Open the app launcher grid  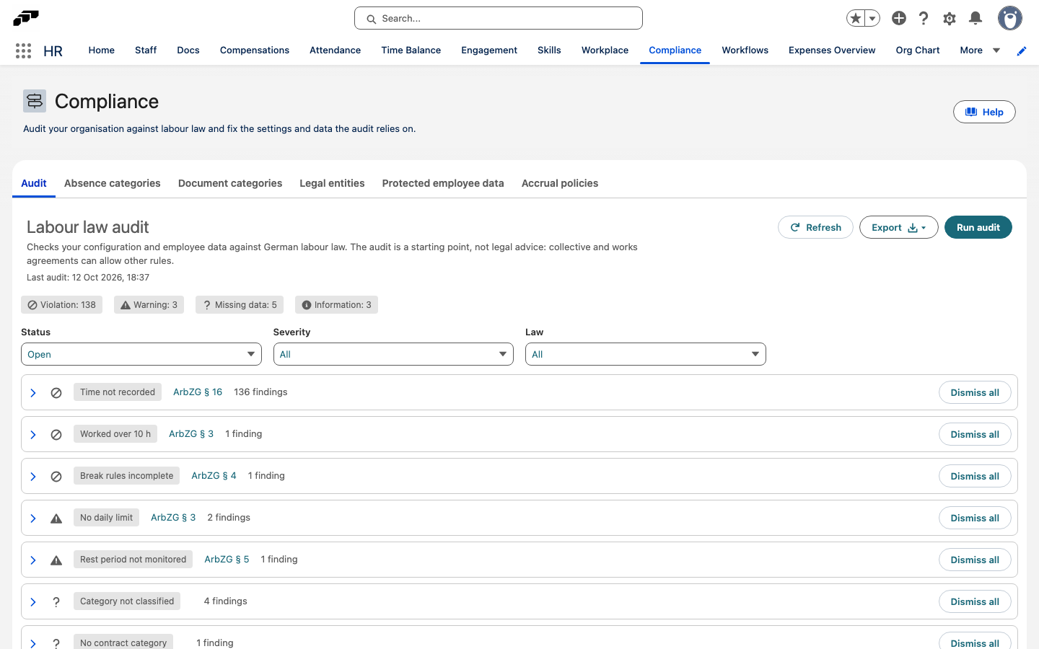(x=23, y=50)
